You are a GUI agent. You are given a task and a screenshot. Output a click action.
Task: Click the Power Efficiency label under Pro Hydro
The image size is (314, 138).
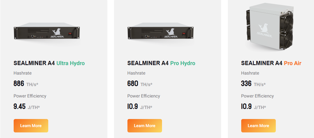[144, 96]
